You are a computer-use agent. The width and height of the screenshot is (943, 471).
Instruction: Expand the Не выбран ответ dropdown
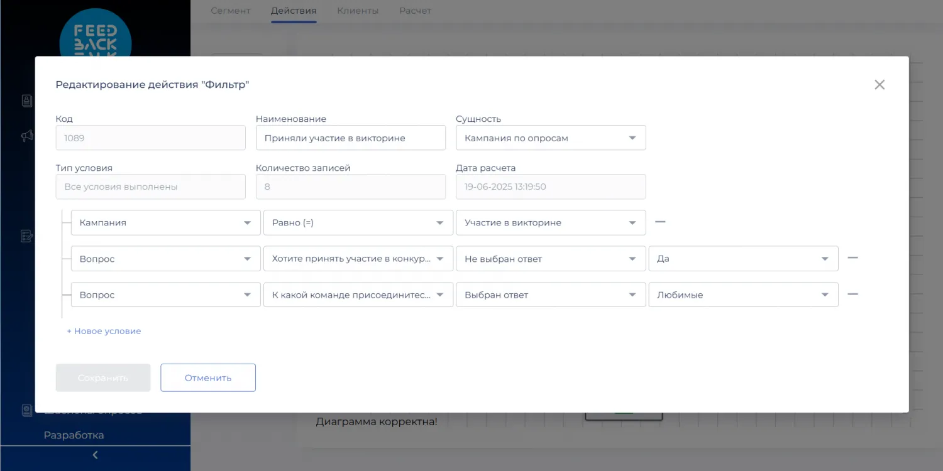[x=550, y=259]
